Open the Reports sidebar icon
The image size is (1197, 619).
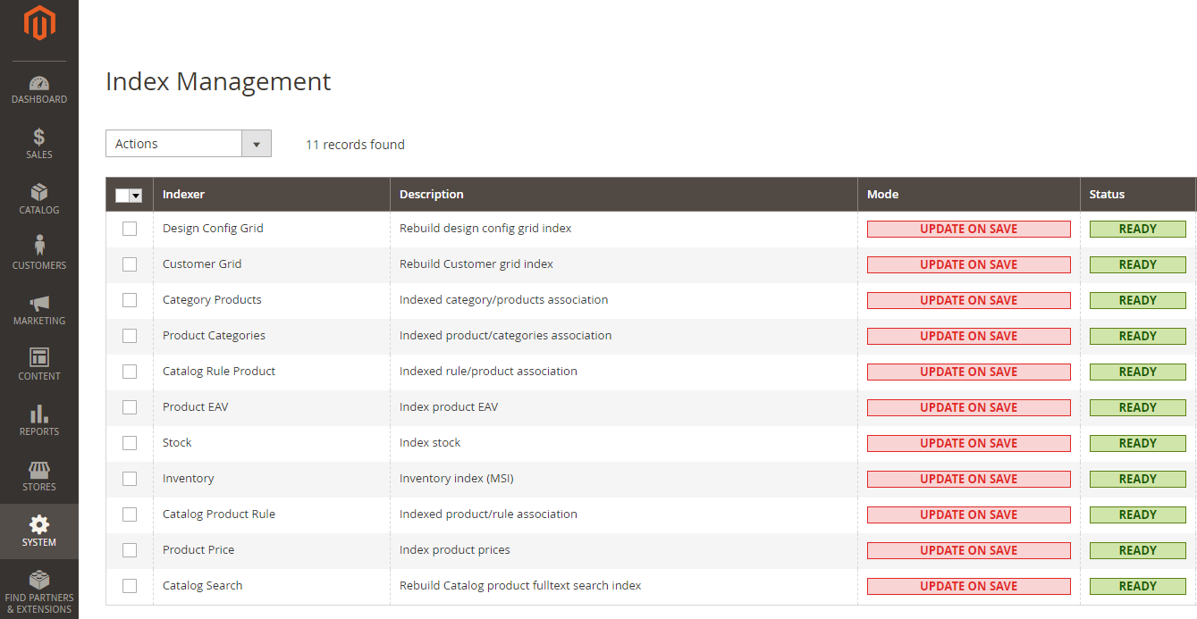pyautogui.click(x=38, y=421)
